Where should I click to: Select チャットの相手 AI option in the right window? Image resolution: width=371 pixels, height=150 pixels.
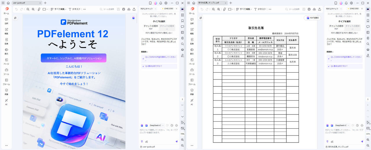click(x=352, y=27)
